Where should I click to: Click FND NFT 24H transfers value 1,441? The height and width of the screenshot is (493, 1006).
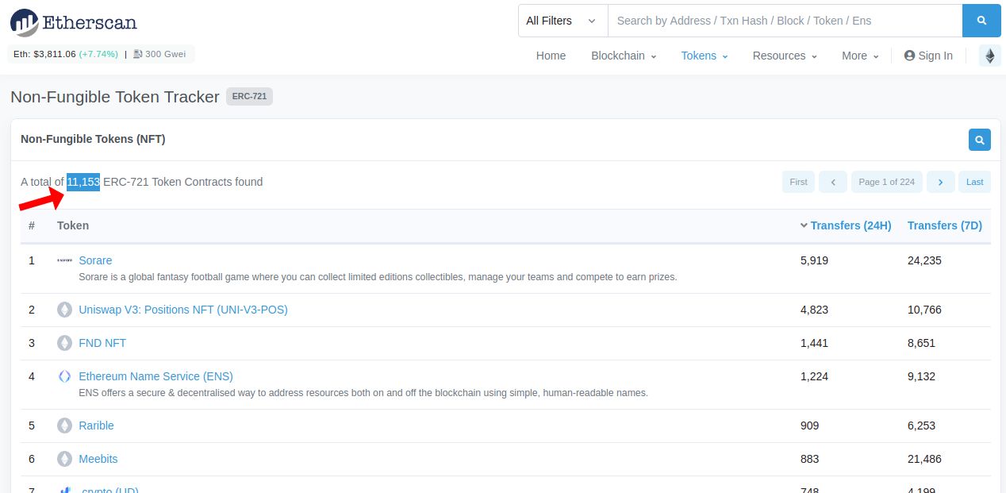pos(814,343)
